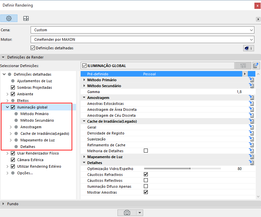This screenshot has width=261, height=217.
Task: Click the Optimização Vidro/Espelho value 80
Action: click(240, 169)
